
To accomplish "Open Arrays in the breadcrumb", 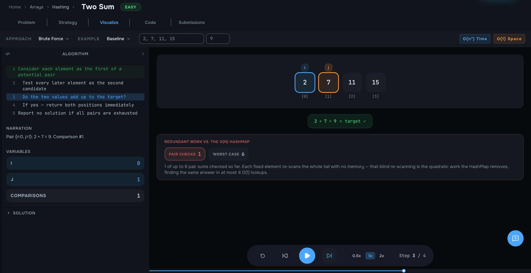I will 36,7.
